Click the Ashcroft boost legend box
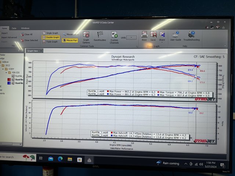This screenshot has height=176, width=235. [140, 135]
